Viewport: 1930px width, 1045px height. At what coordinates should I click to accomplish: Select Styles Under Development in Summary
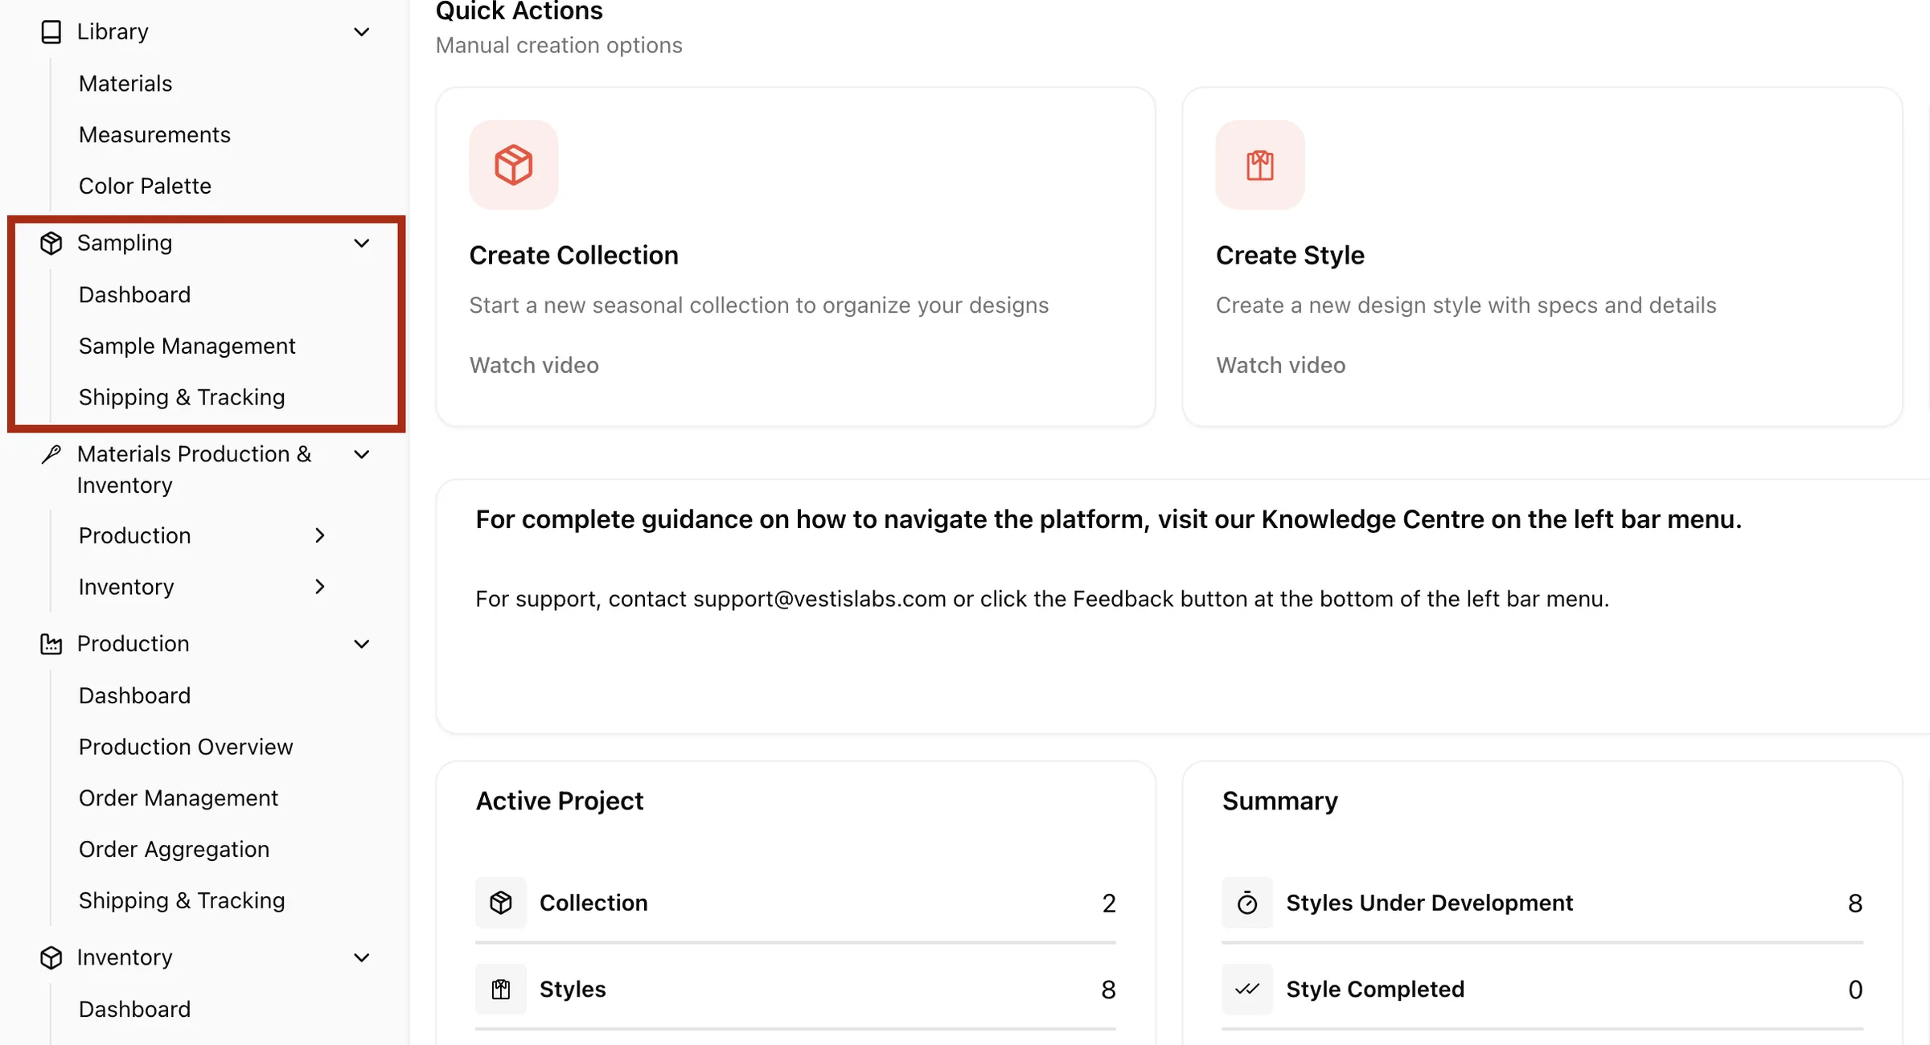(1542, 903)
